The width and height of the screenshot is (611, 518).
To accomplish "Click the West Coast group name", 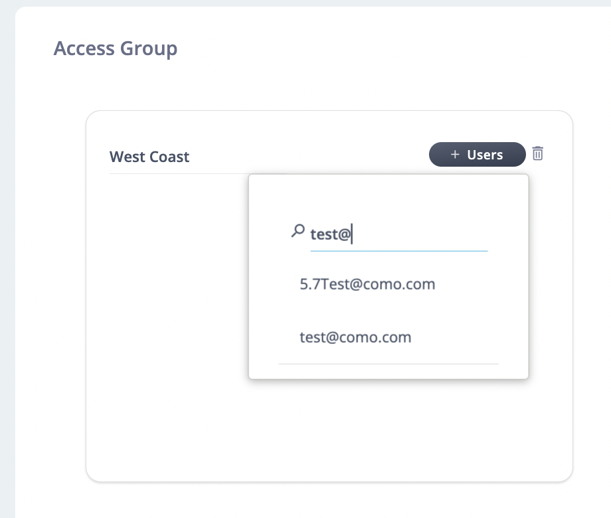I will point(149,157).
